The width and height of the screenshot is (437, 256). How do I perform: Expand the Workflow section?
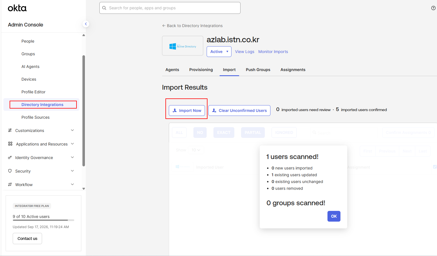click(x=72, y=184)
